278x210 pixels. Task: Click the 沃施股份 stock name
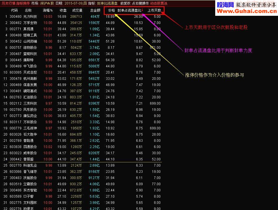coord(30,178)
